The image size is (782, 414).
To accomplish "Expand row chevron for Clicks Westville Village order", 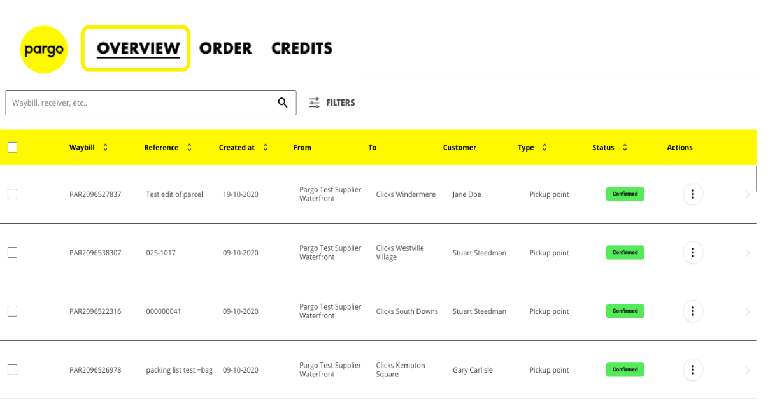I will click(747, 253).
